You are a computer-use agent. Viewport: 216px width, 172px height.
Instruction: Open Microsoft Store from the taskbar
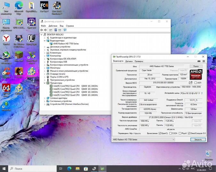click(86, 168)
